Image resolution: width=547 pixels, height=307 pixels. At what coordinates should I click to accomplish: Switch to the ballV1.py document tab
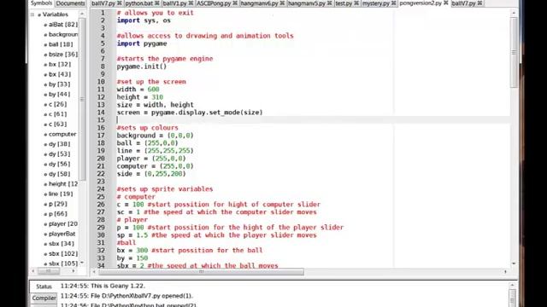(x=174, y=3)
